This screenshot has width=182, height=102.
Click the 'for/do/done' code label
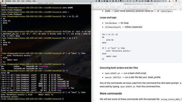coord(111,23)
